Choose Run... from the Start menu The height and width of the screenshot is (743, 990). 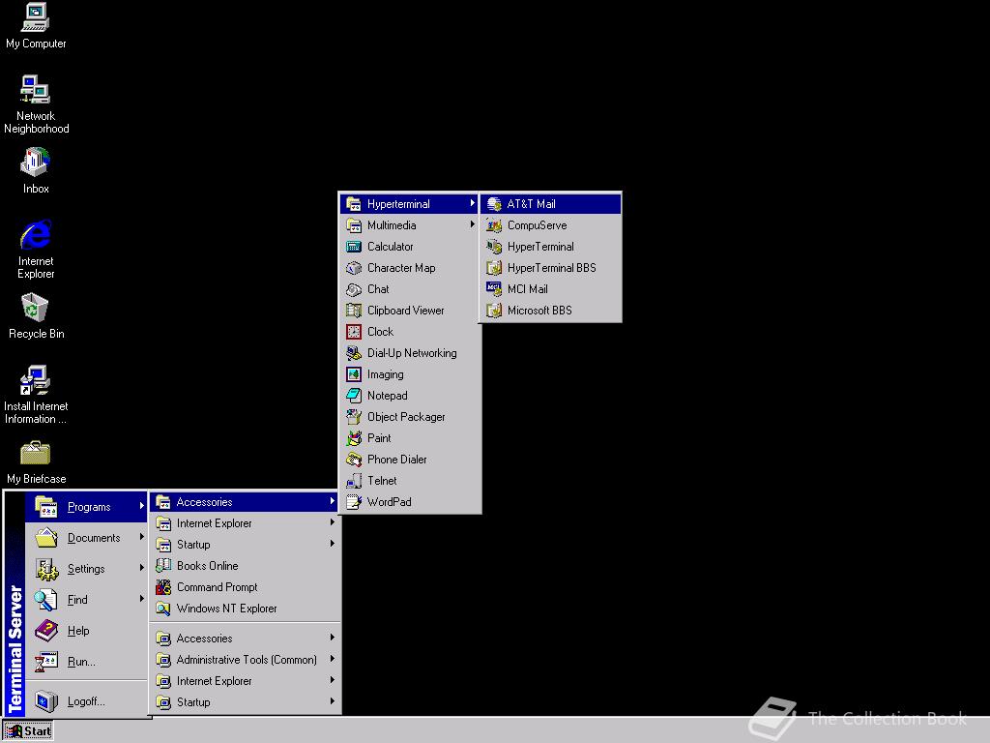tap(86, 662)
